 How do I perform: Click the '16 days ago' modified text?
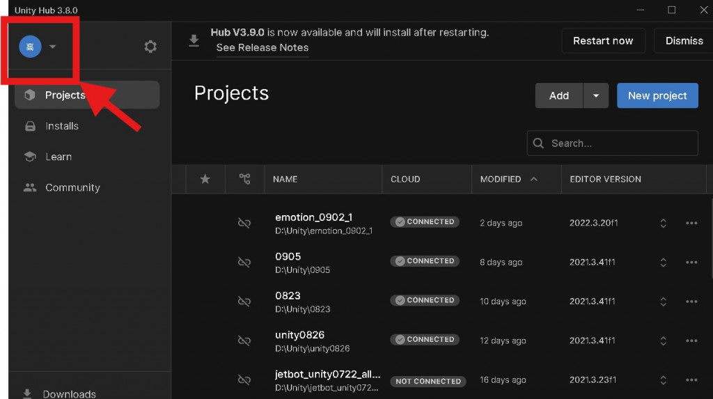[x=503, y=380]
